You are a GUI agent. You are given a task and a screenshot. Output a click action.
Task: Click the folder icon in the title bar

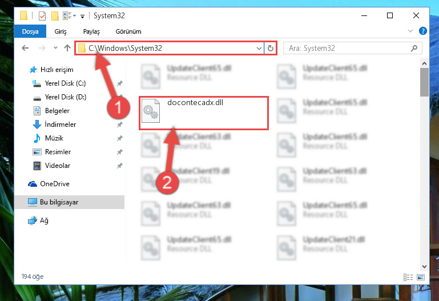[24, 15]
